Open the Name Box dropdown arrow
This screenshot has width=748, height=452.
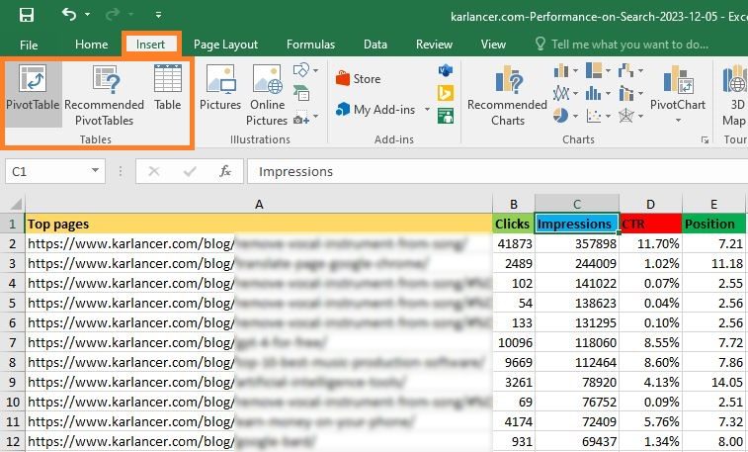96,171
